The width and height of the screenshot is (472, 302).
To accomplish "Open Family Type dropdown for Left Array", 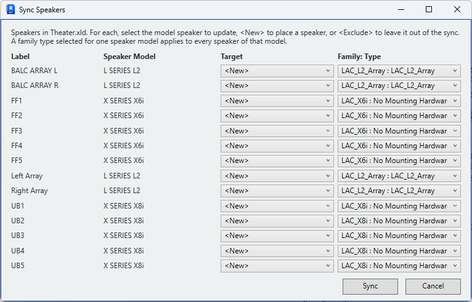I will coord(399,176).
